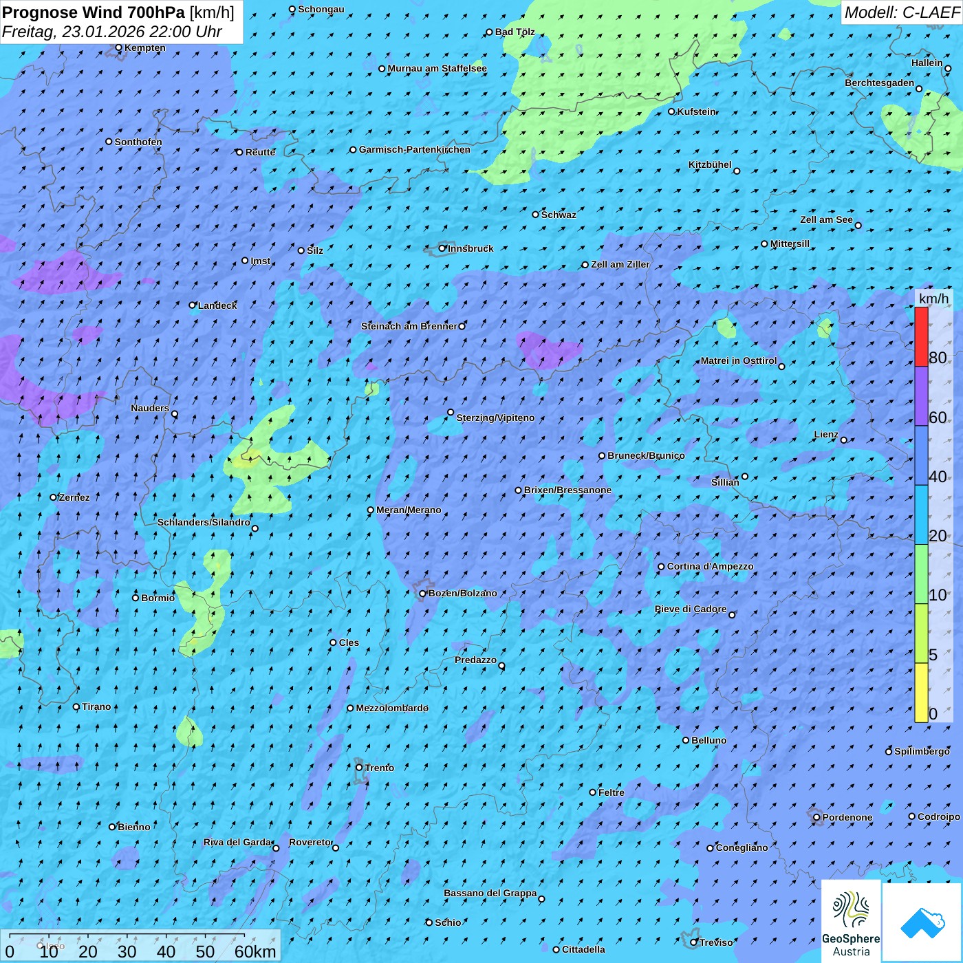The width and height of the screenshot is (963, 963).
Task: Click the 'Sillian' label
Action: tap(725, 482)
